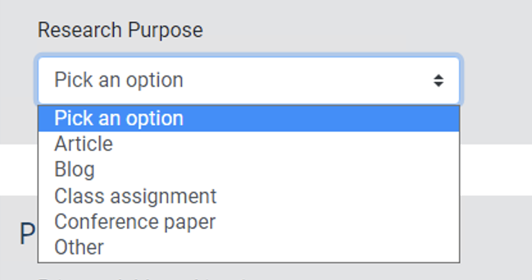The height and width of the screenshot is (280, 532).
Task: Click Pick an option text in closed select field
Action: point(119,81)
